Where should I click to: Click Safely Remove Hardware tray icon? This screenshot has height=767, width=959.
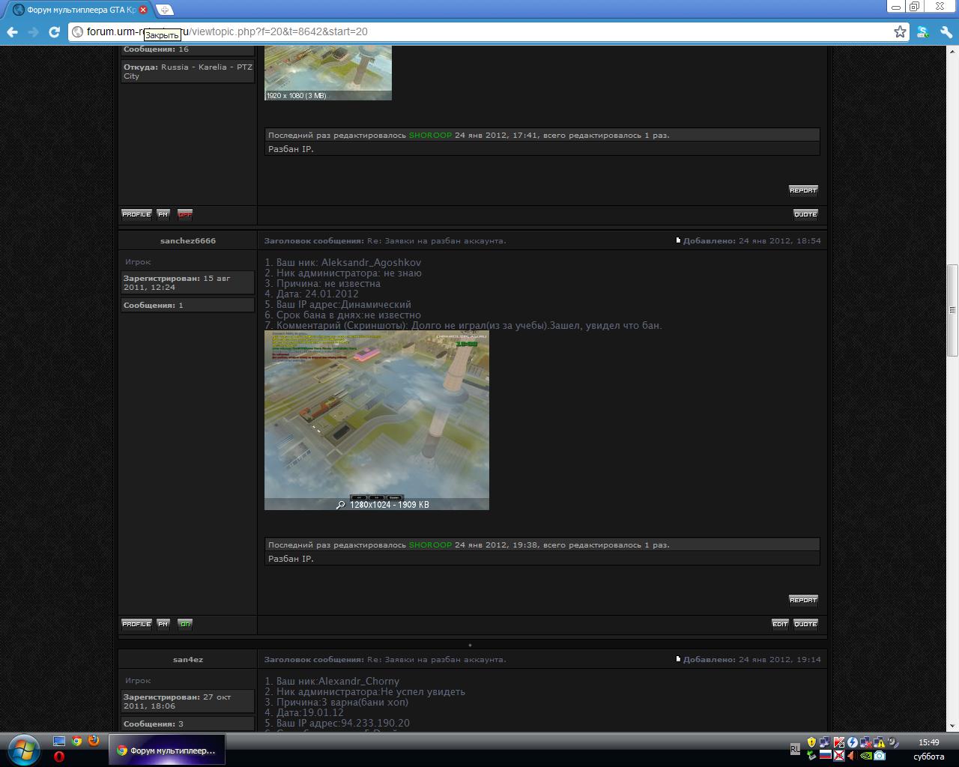[811, 755]
